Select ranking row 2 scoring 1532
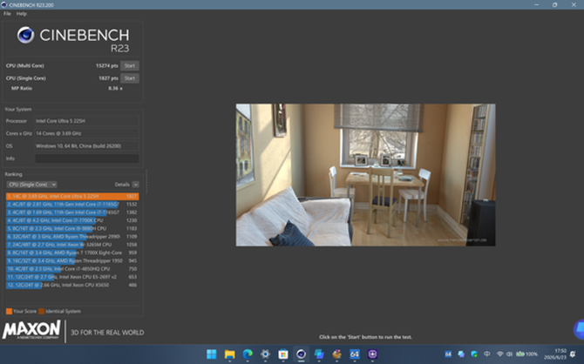This screenshot has width=584, height=364. tap(72, 205)
